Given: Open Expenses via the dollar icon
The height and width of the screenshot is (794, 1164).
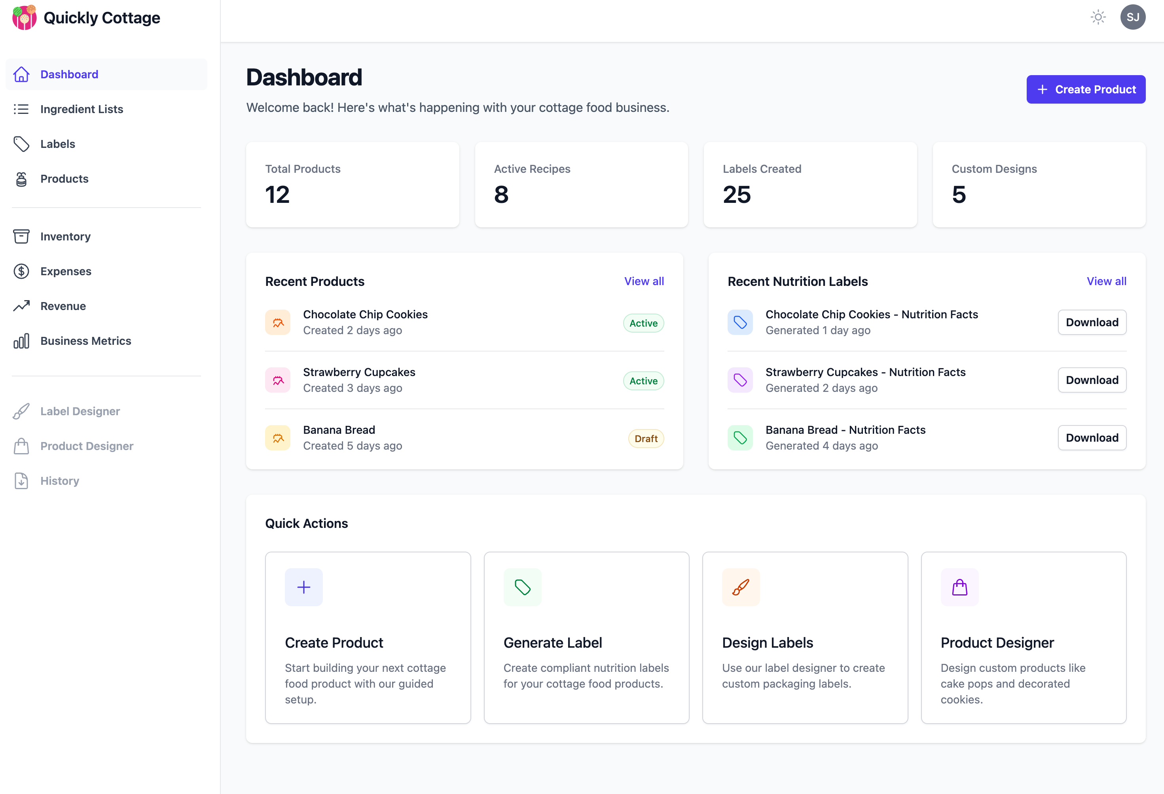Looking at the screenshot, I should click(x=21, y=271).
